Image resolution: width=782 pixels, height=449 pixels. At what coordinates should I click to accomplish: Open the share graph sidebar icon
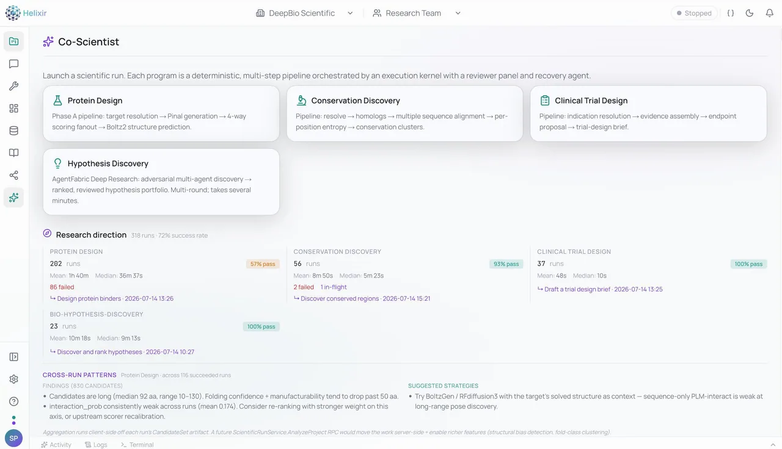coord(13,175)
